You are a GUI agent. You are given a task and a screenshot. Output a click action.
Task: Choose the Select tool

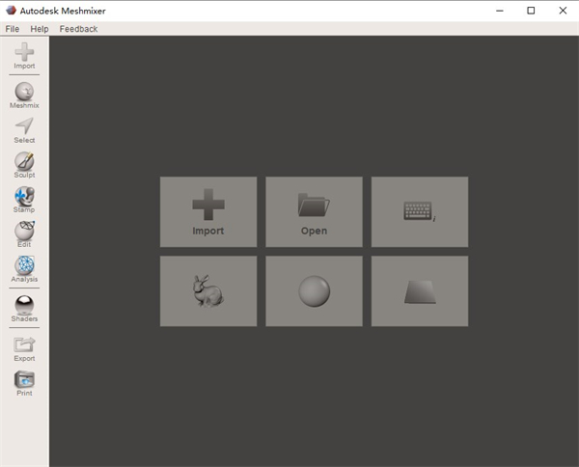pos(24,128)
